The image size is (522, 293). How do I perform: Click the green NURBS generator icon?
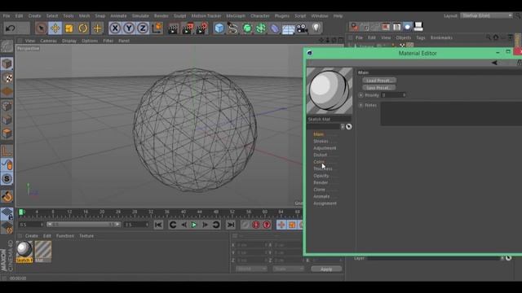[x=247, y=28]
